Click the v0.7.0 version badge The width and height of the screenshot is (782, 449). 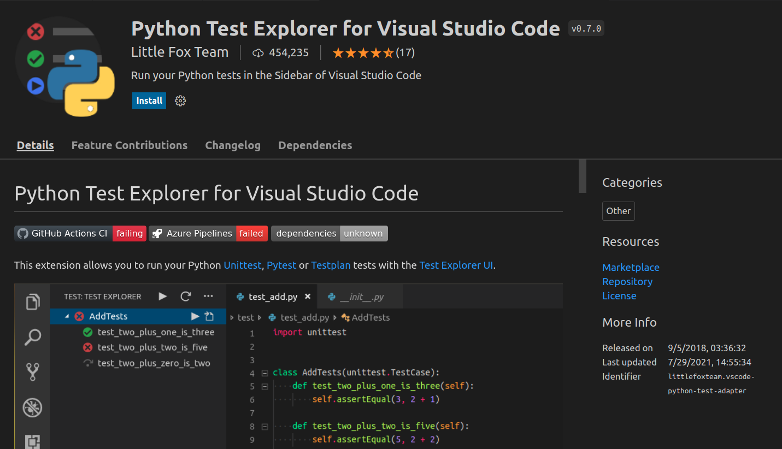click(x=586, y=29)
